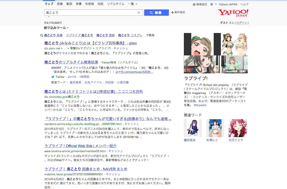
Task: Click the Yahoo! JAPAN logo
Action: (233, 13)
